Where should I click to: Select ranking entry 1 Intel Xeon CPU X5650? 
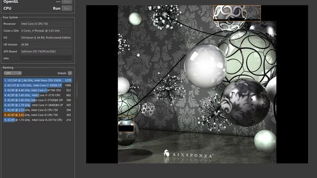coord(38,80)
